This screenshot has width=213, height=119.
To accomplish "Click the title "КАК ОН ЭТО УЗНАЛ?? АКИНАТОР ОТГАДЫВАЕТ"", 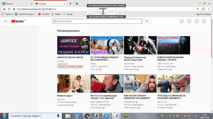I will click(137, 97).
